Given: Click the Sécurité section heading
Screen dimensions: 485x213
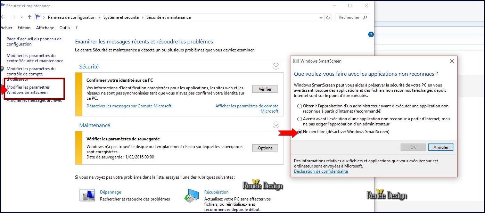Looking at the screenshot, I should pyautogui.click(x=89, y=66).
